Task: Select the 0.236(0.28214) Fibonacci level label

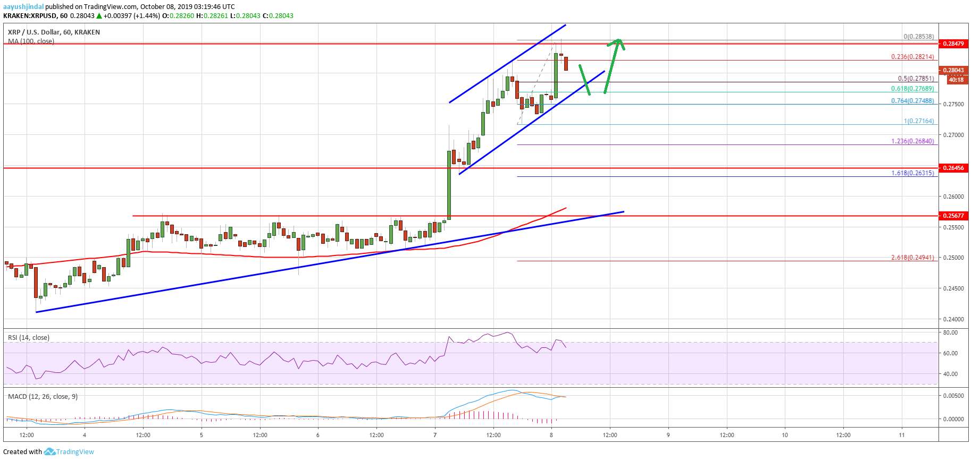Action: pos(912,57)
